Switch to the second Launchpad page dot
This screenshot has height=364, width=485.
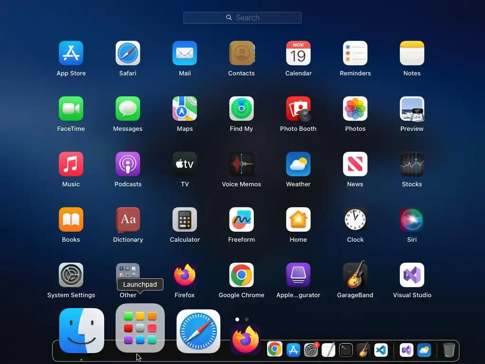[x=246, y=319]
